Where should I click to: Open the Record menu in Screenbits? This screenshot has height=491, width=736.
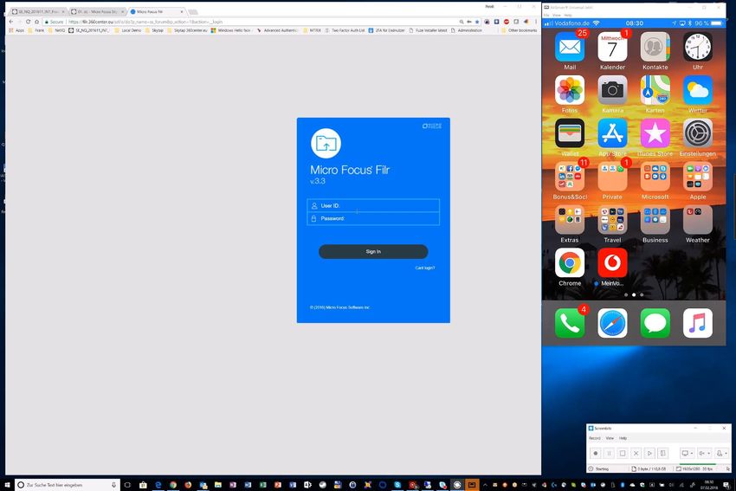(x=595, y=438)
